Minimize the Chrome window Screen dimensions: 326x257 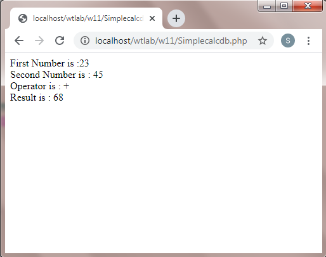267,6
